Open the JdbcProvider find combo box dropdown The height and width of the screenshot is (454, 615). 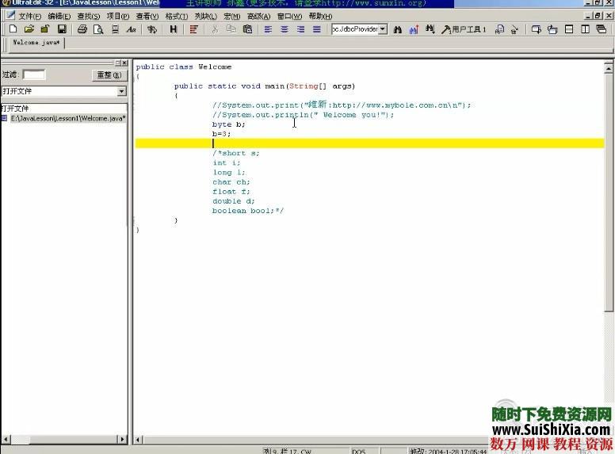pyautogui.click(x=383, y=29)
